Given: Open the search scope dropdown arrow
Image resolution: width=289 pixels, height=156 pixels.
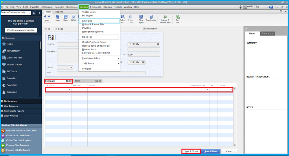Looking at the screenshot, I should [x=30, y=13].
